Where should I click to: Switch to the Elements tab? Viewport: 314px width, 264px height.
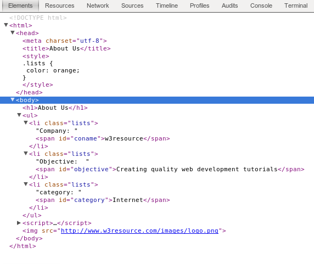click(x=20, y=5)
